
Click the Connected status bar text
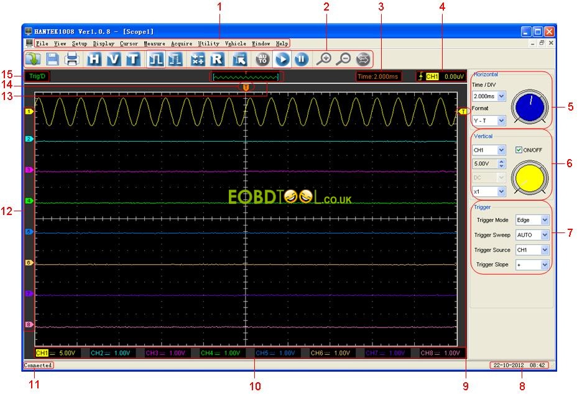pyautogui.click(x=38, y=365)
